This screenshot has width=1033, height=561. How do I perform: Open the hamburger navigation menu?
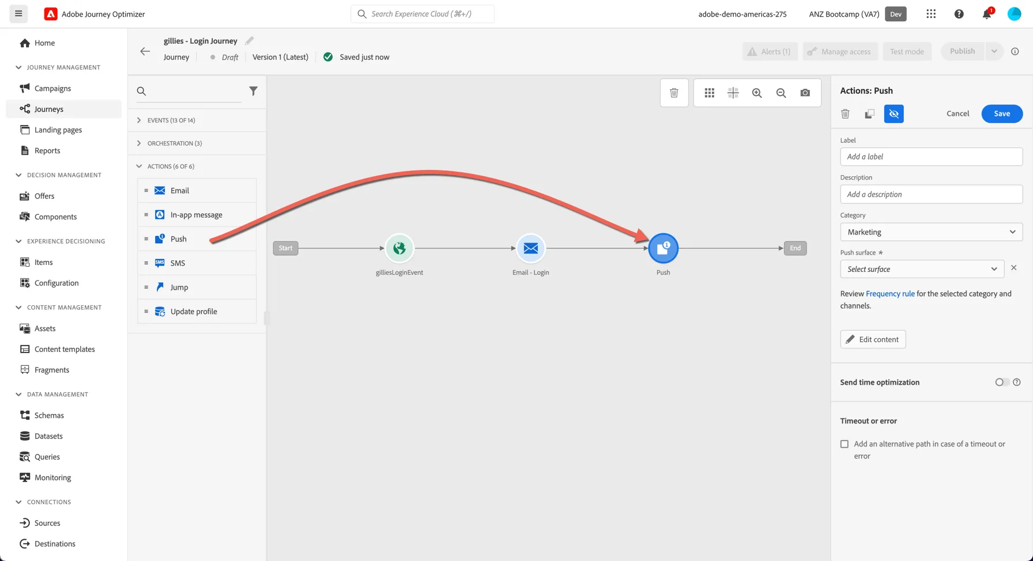(x=18, y=14)
